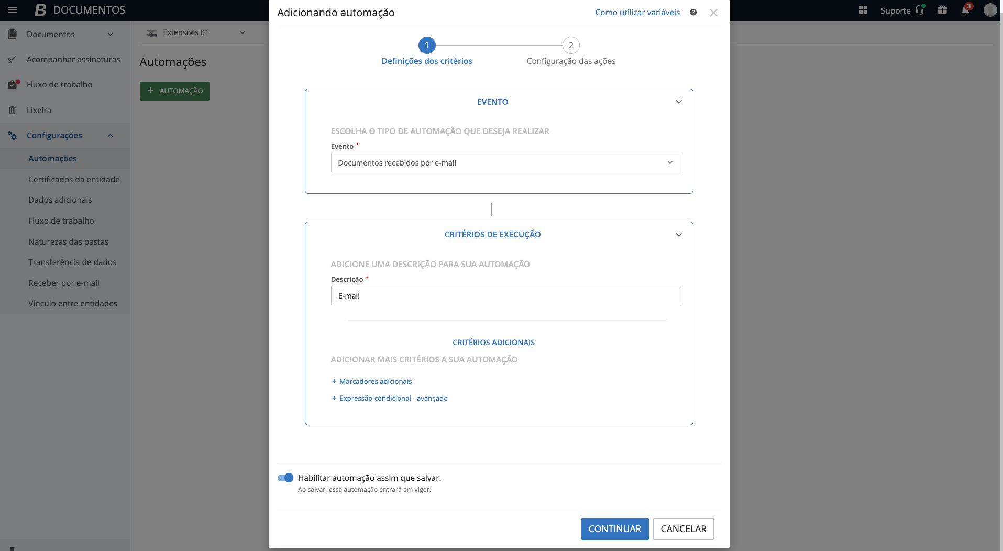The width and height of the screenshot is (1003, 551).
Task: Click the help question mark icon
Action: pos(693,13)
